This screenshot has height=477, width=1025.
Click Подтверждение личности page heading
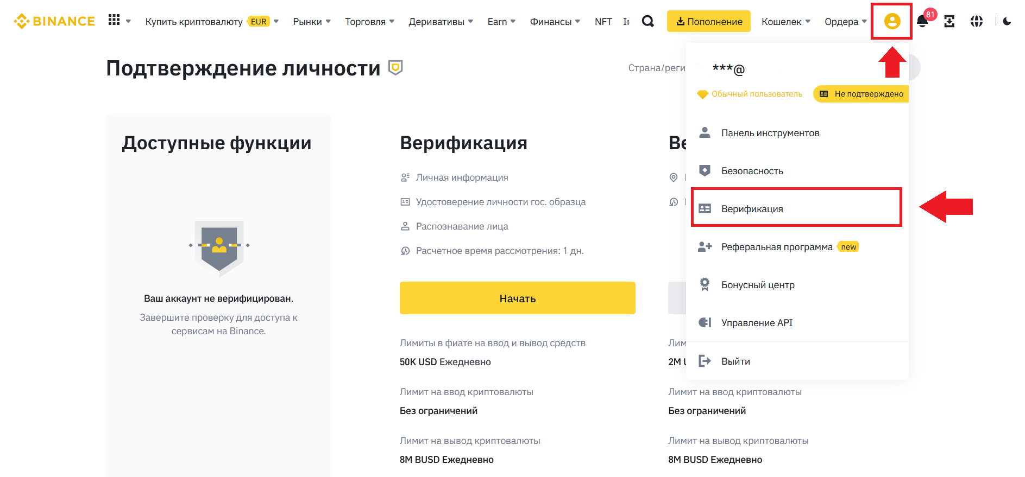243,68
